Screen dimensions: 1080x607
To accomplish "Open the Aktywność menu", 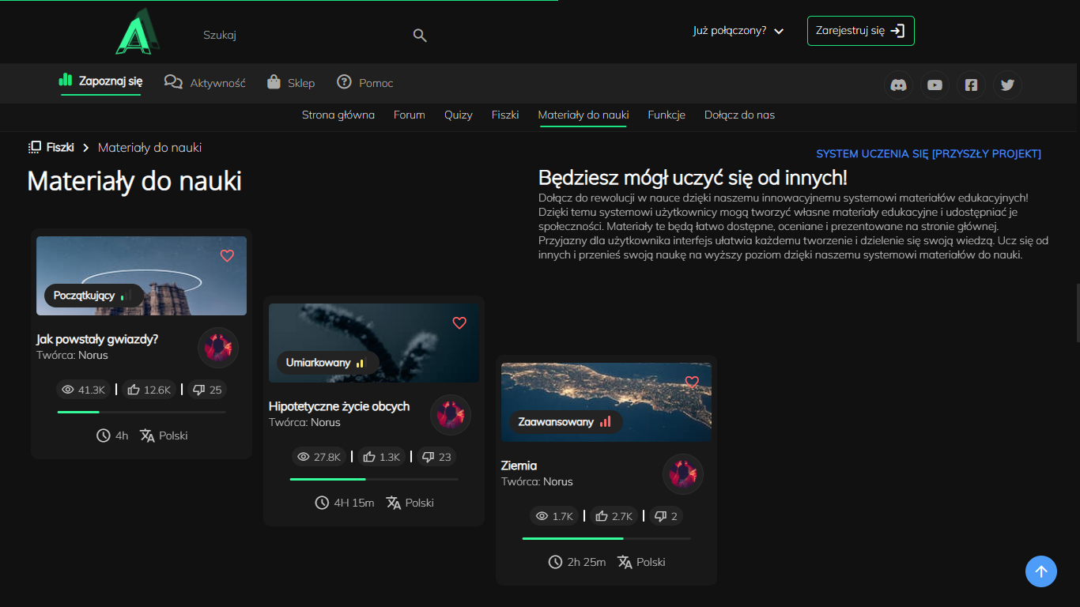I will 206,83.
